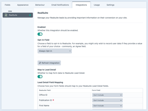Open the Office ID form field dropdown
This screenshot has height=111, width=148.
(x=107, y=95)
